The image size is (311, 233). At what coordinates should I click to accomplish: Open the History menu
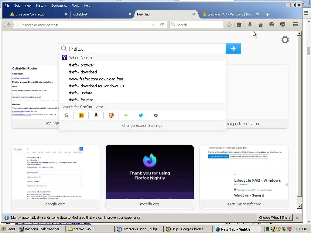tap(41, 5)
